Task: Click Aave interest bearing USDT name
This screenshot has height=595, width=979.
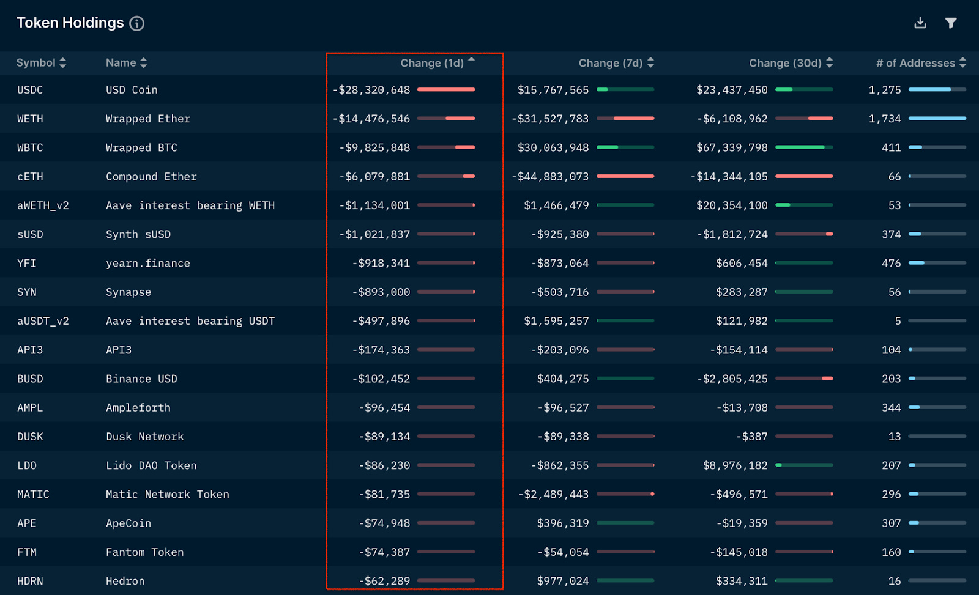Action: tap(190, 321)
